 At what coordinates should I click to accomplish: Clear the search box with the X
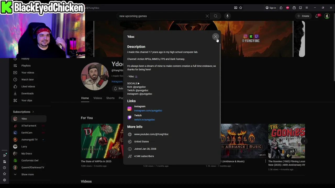(207, 16)
